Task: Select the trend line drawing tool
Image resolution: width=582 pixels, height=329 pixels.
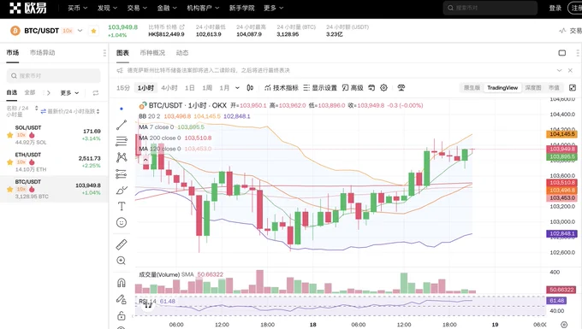Action: (122, 125)
